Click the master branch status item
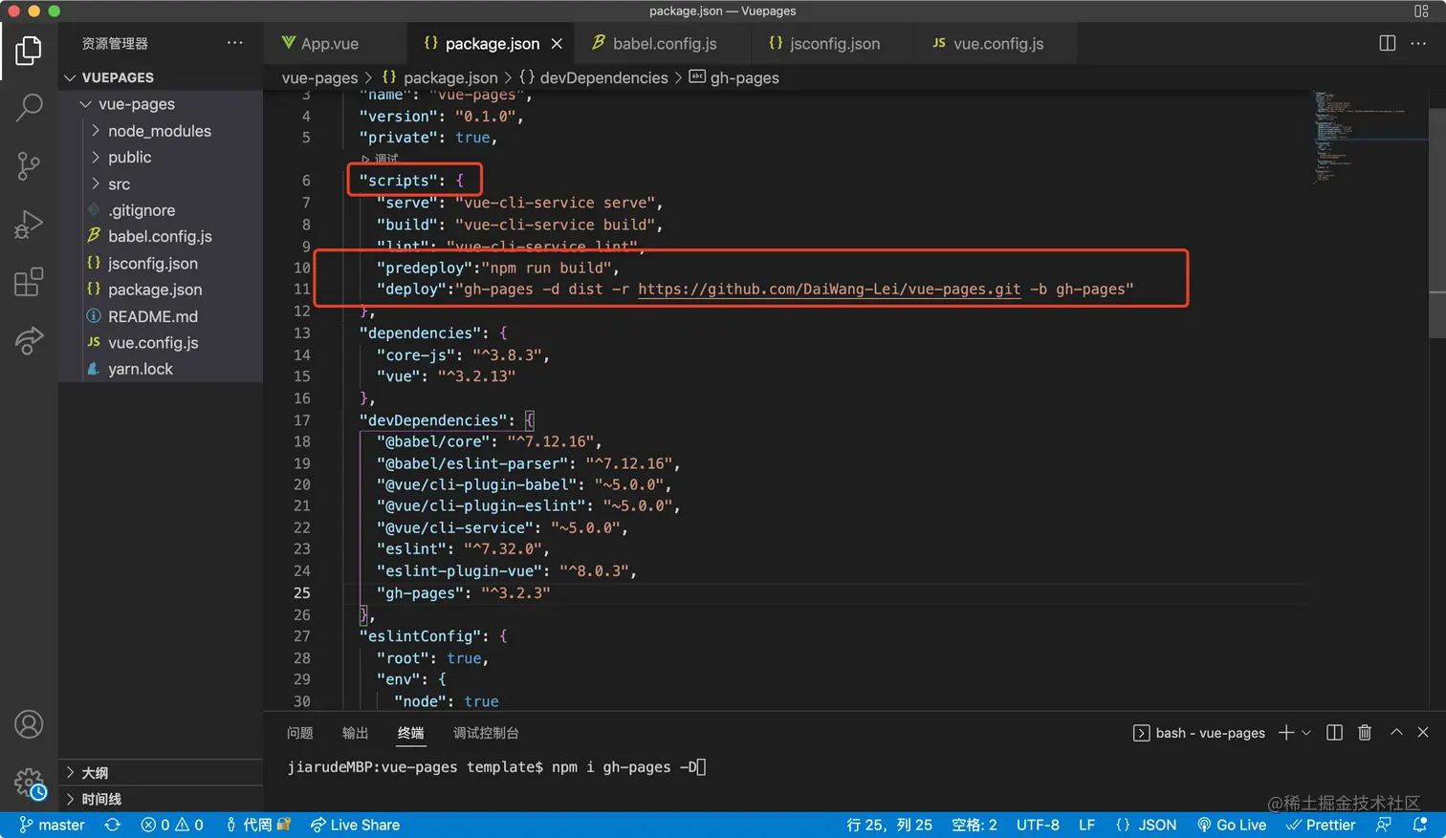Image resolution: width=1446 pixels, height=838 pixels. click(52, 825)
